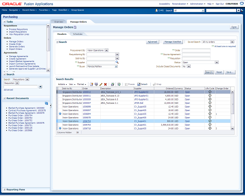Open life cycle icon for order 1006754

[210, 121]
